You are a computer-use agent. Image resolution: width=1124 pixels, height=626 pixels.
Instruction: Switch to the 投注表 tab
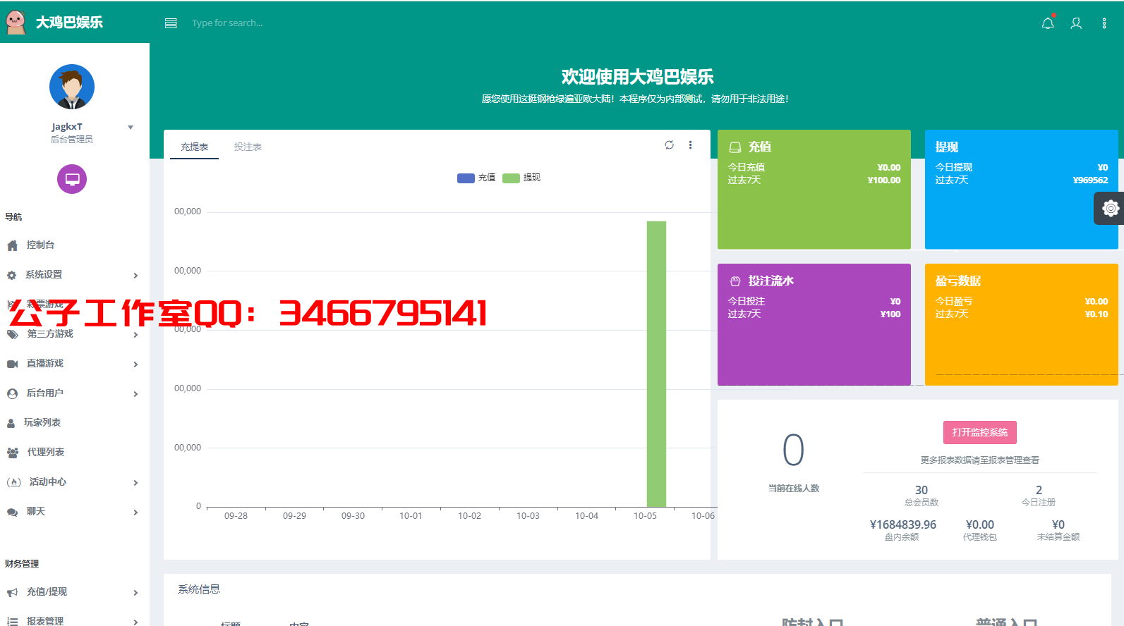click(248, 147)
